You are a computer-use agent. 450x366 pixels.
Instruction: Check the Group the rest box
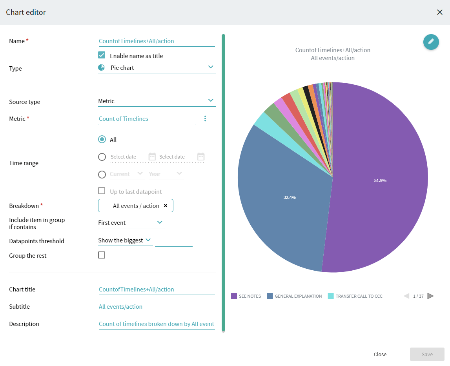coord(102,255)
